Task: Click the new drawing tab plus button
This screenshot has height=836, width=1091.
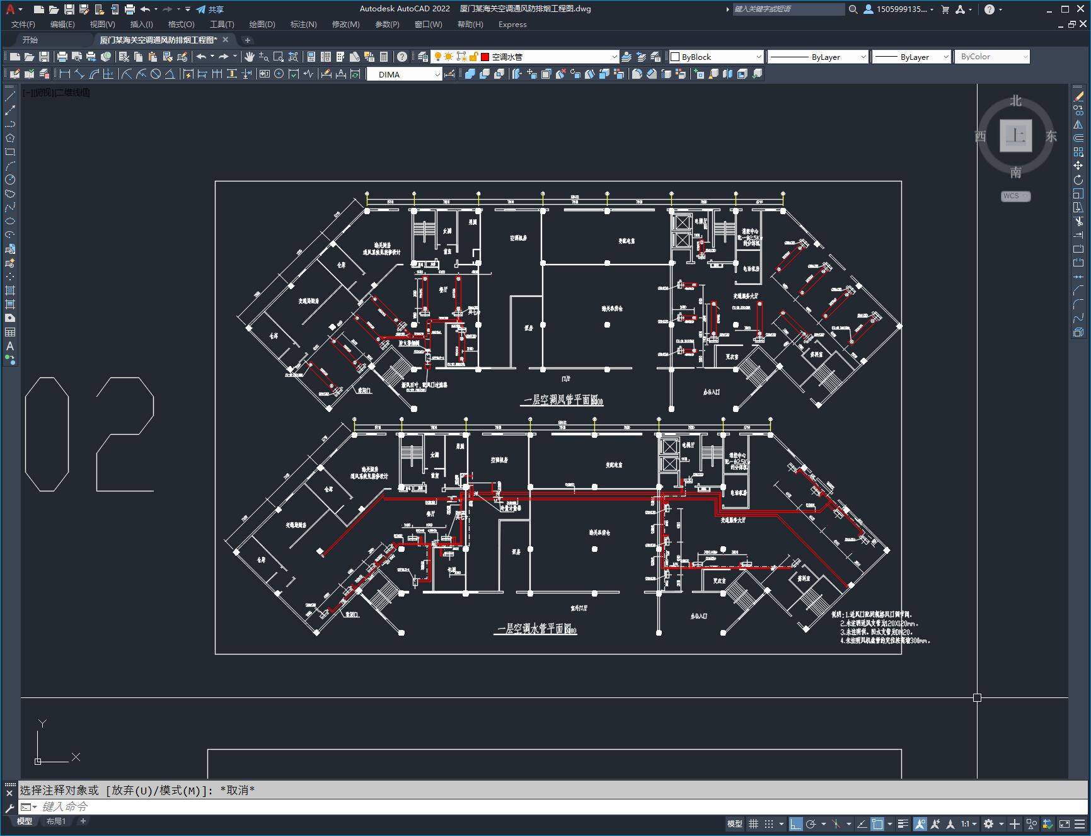Action: tap(248, 40)
